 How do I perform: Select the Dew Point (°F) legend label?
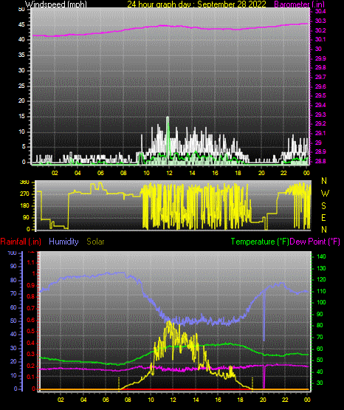pos(315,242)
